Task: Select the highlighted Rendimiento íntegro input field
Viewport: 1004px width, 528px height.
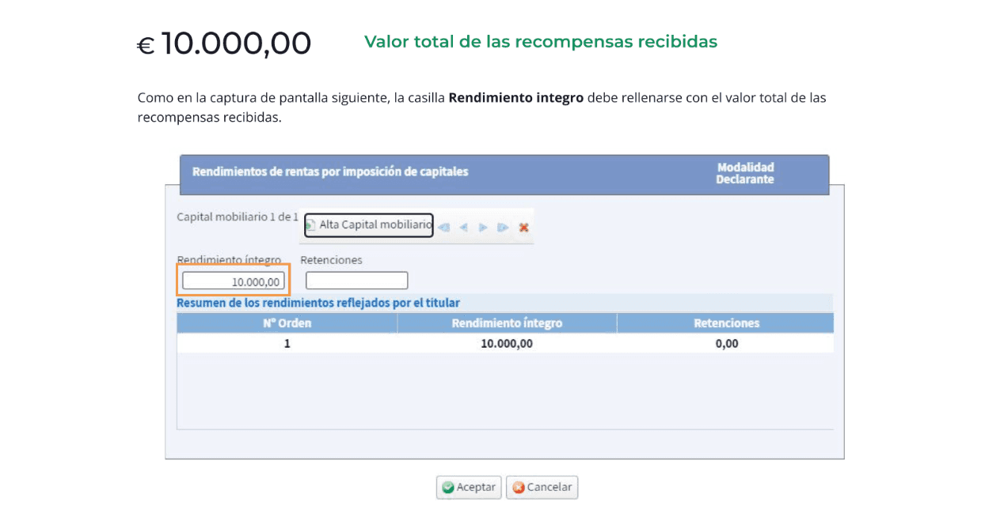Action: 234,280
